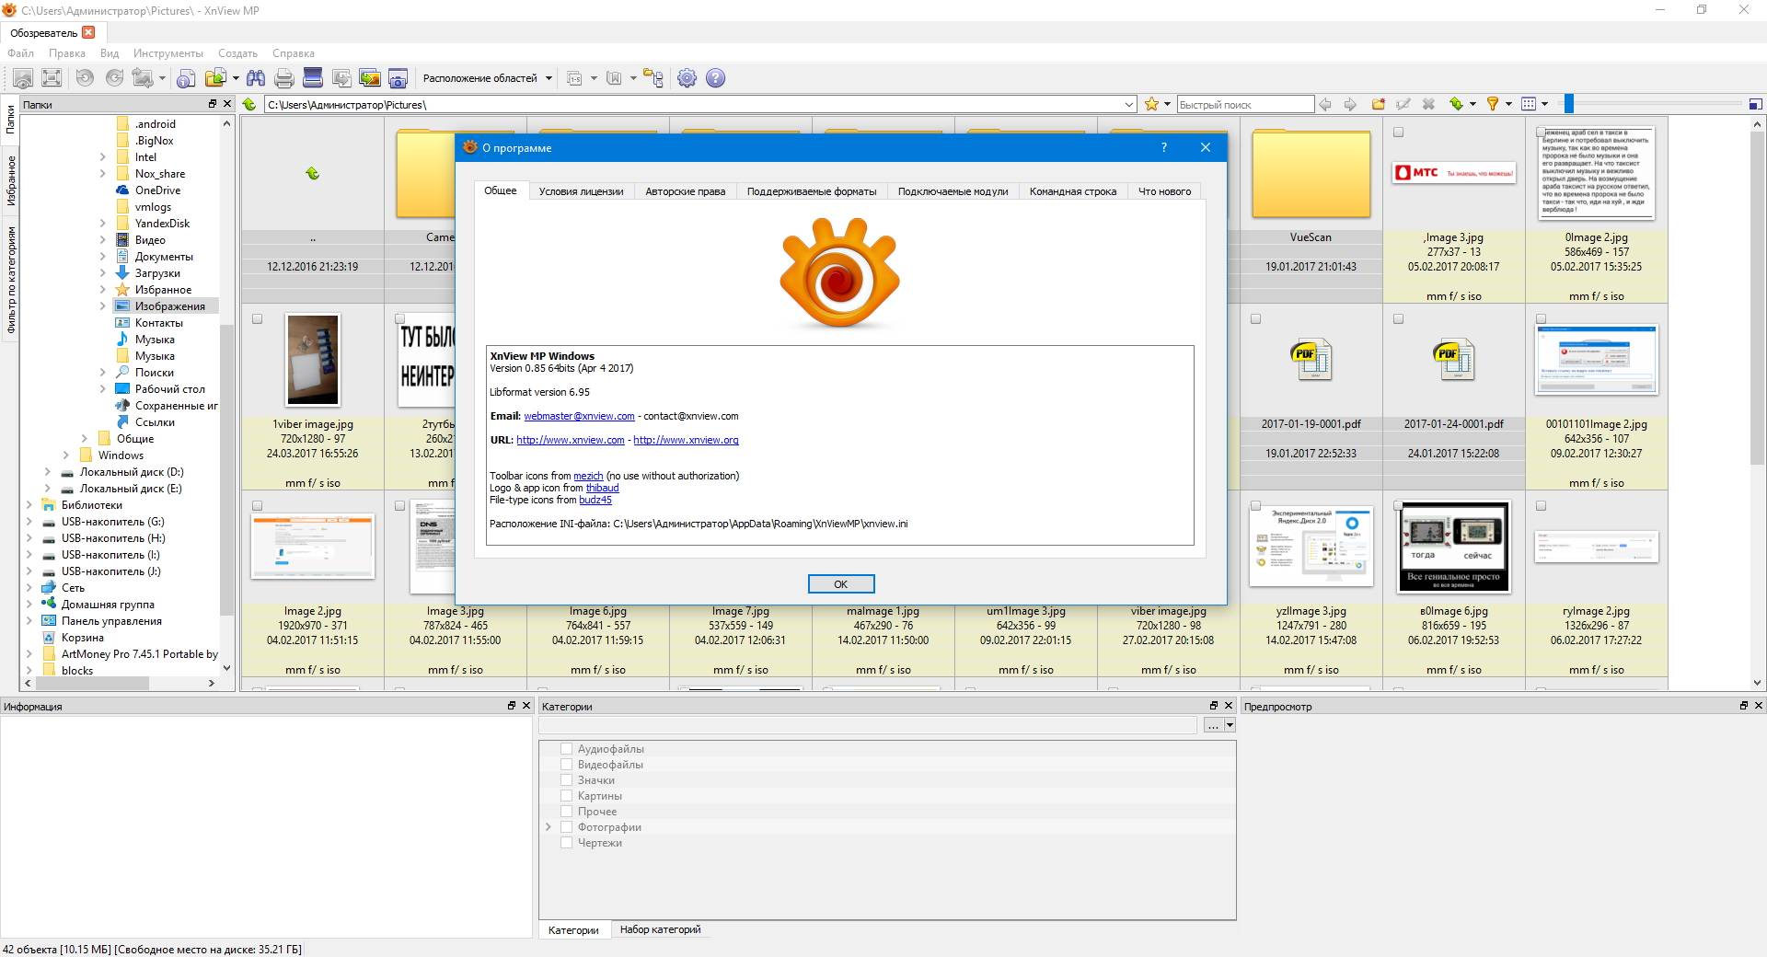Click the thumbnail view mode grid icon

click(1529, 104)
